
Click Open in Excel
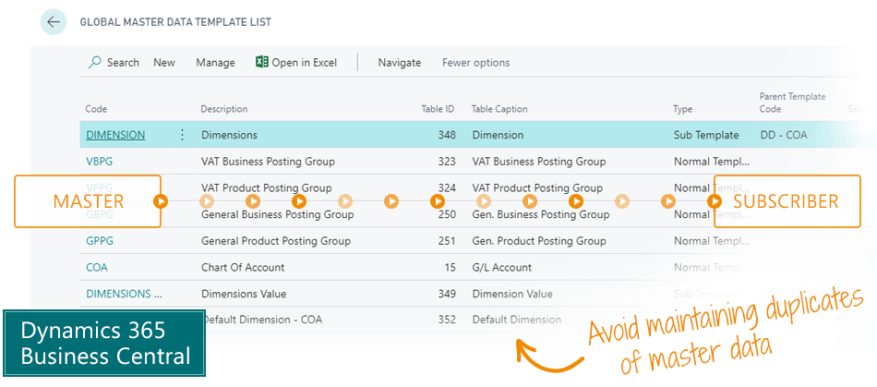click(304, 63)
